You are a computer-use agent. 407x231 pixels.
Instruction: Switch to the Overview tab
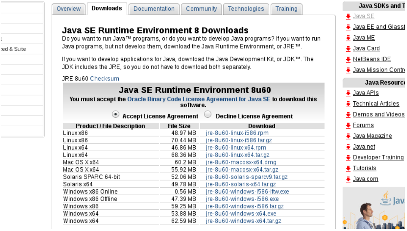click(68, 9)
